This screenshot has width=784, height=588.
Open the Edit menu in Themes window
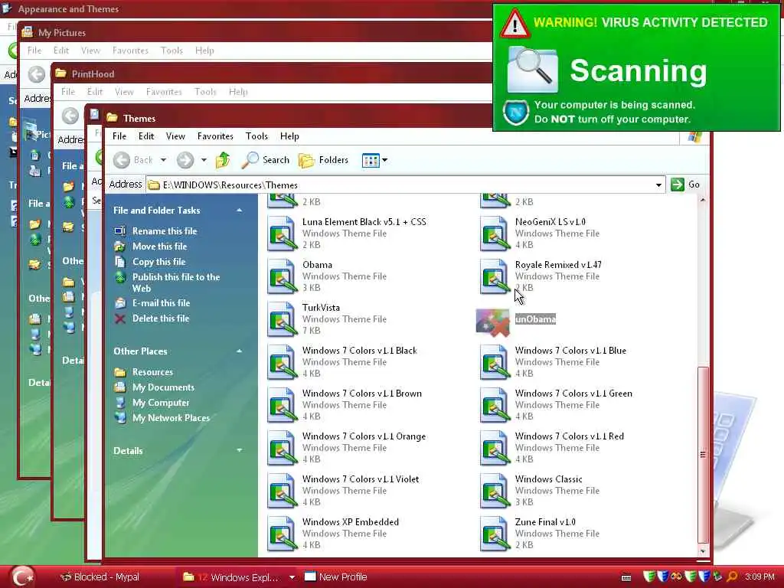pyautogui.click(x=146, y=136)
